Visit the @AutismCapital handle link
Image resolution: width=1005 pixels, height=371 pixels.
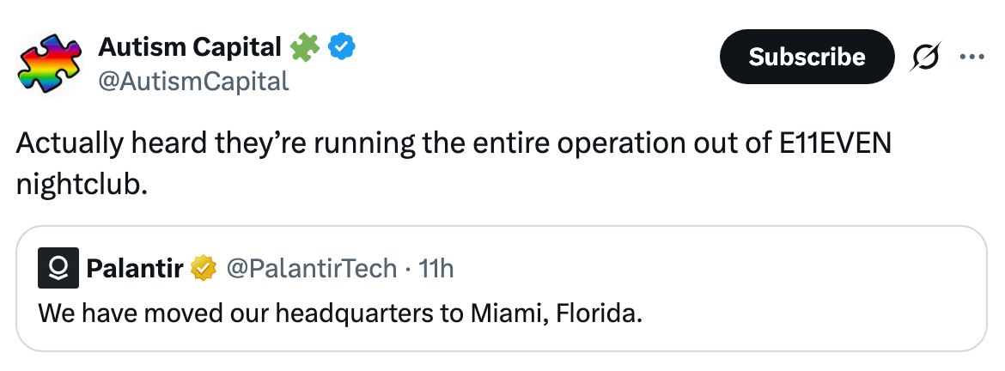point(193,81)
